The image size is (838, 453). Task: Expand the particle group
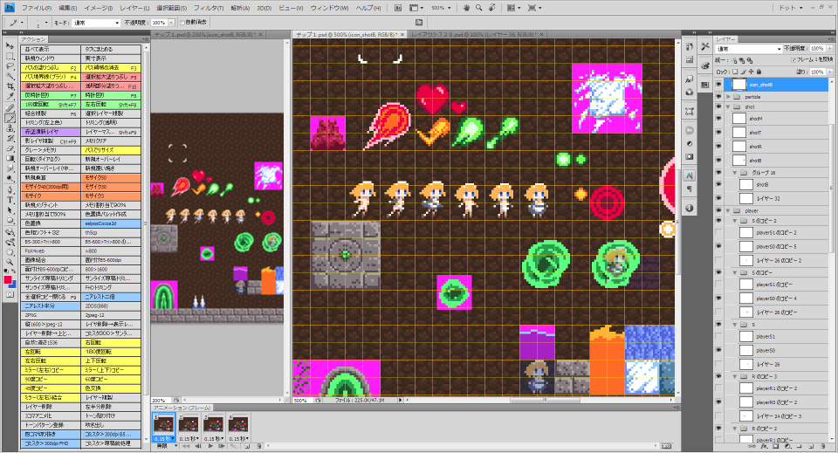[x=728, y=97]
